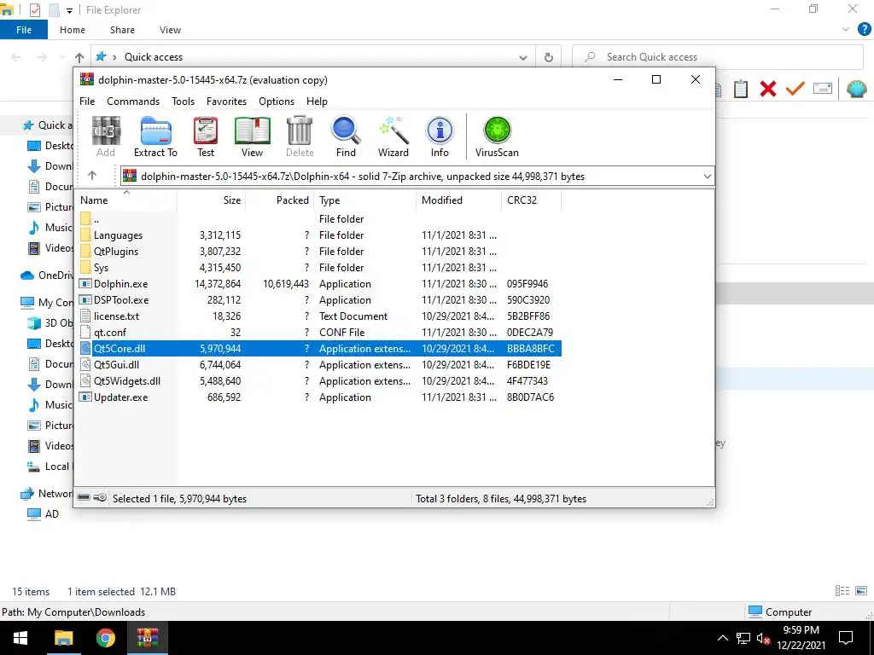Screen dimensions: 874x655
Task: Click the Find magnifier icon
Action: [346, 137]
